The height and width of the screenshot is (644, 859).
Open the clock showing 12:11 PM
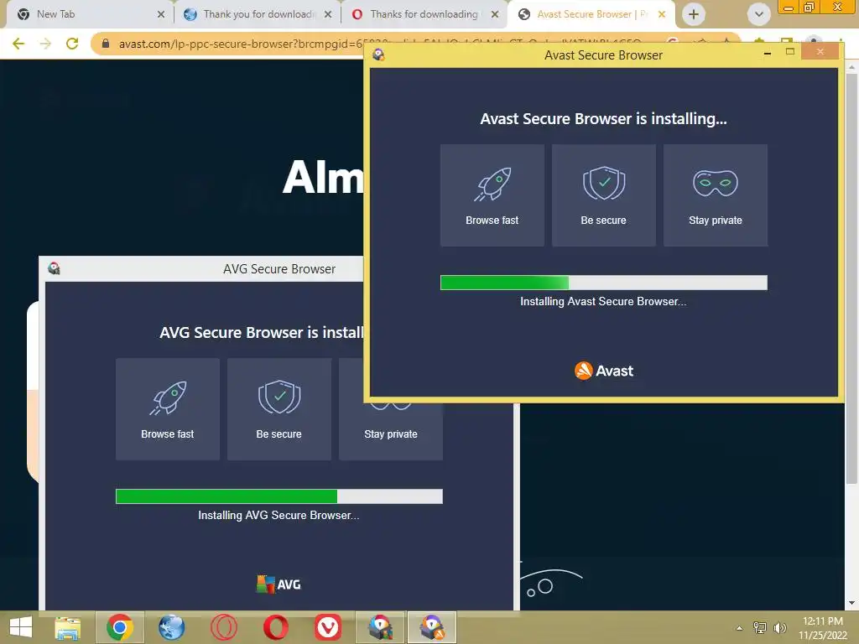click(x=823, y=628)
